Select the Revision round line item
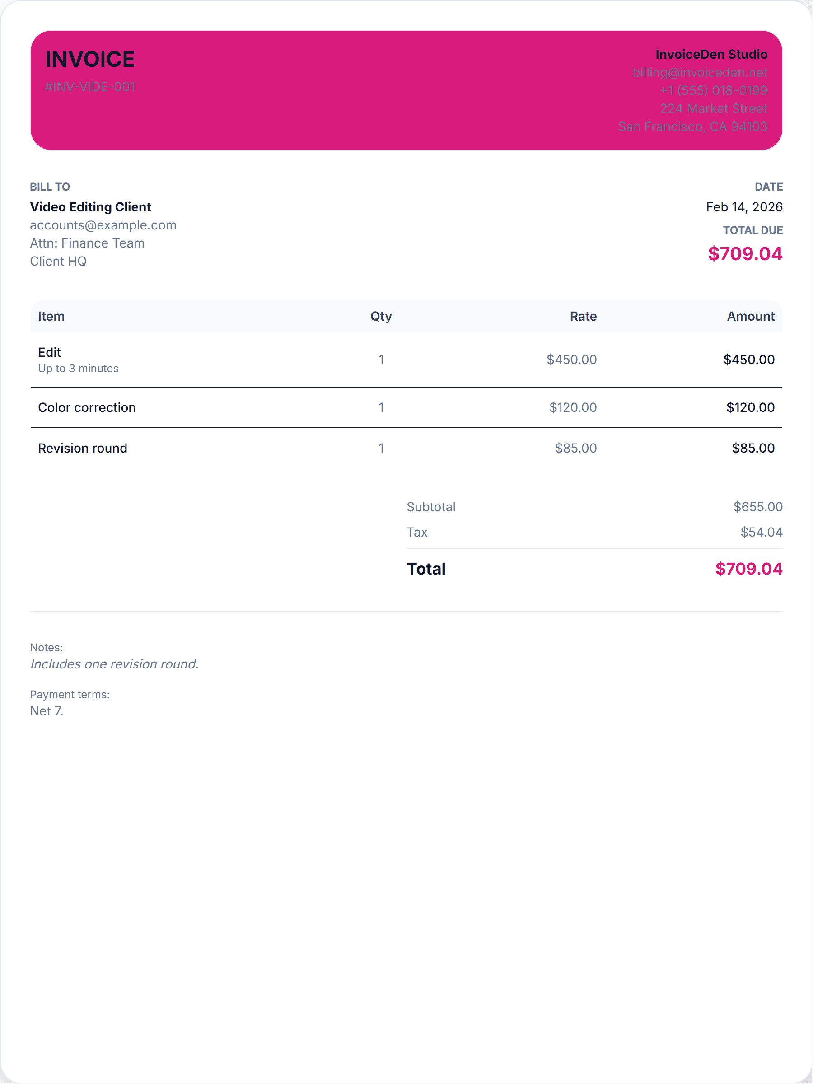Image resolution: width=813 pixels, height=1084 pixels. tap(82, 449)
